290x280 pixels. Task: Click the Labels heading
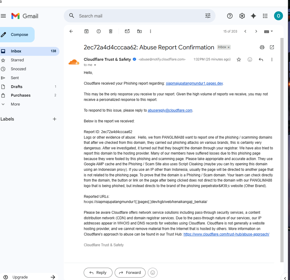[7, 119]
